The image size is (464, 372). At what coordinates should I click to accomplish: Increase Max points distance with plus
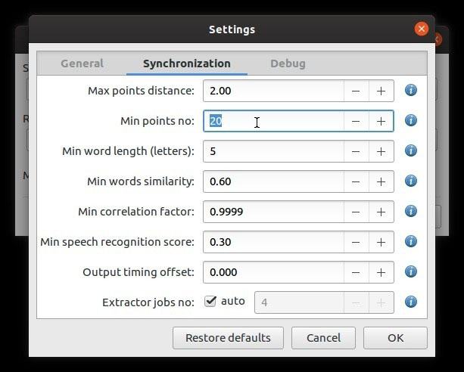(381, 91)
